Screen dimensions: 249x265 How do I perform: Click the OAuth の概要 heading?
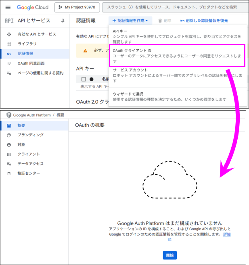(90, 125)
